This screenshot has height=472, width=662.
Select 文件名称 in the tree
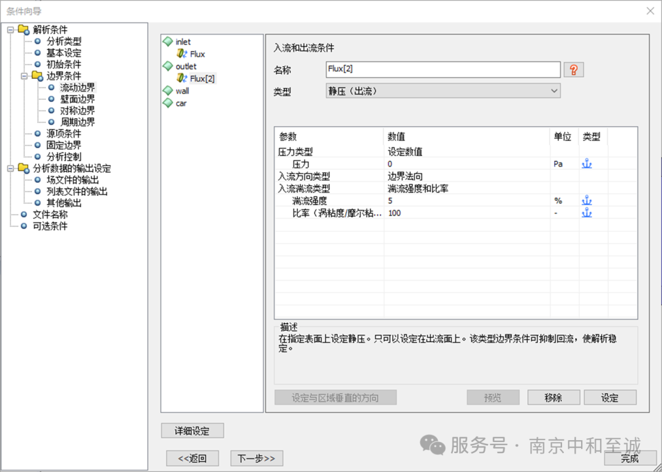(x=50, y=215)
